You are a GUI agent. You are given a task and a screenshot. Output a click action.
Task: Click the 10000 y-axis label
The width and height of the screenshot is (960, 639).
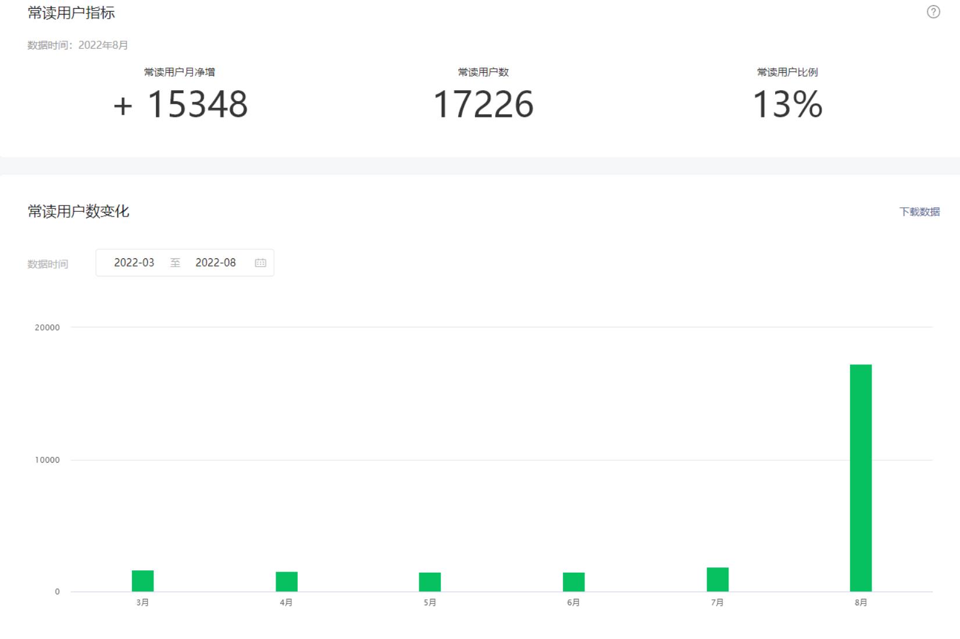(x=47, y=460)
